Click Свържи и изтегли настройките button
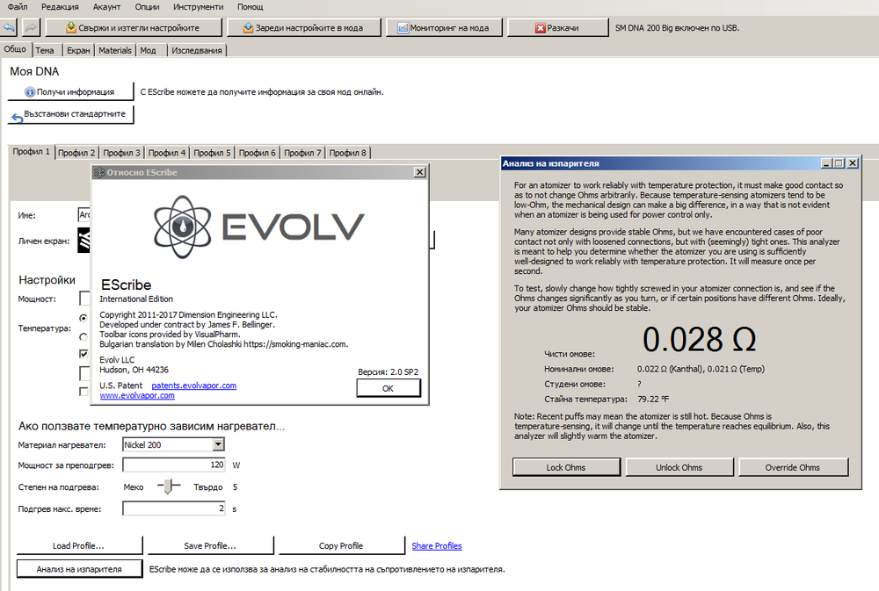This screenshot has width=879, height=591. [134, 27]
